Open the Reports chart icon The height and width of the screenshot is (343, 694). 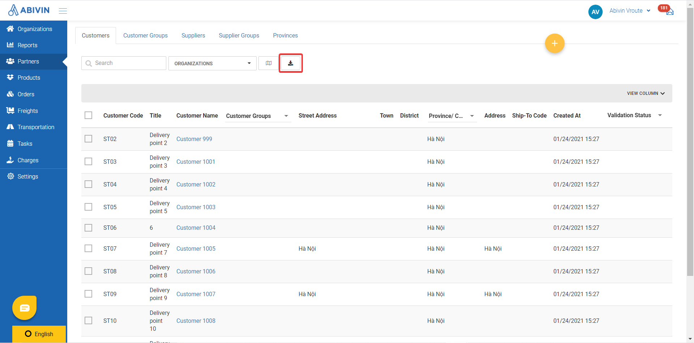coord(10,45)
